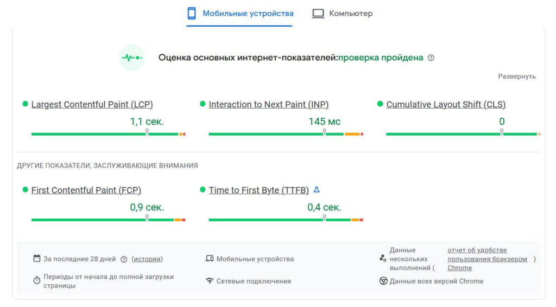Switch to the "Компьютер" tab
The width and height of the screenshot is (556, 307).
click(x=342, y=14)
